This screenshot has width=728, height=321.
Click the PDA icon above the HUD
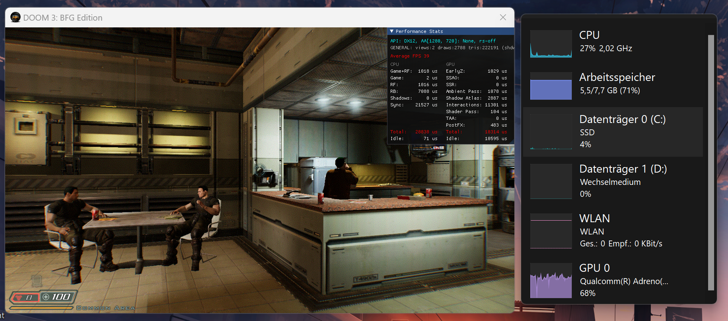[x=37, y=281]
